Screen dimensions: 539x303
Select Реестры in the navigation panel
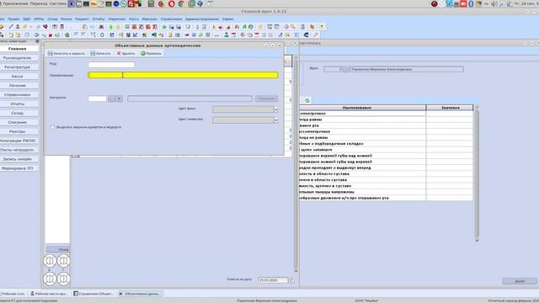pos(18,131)
